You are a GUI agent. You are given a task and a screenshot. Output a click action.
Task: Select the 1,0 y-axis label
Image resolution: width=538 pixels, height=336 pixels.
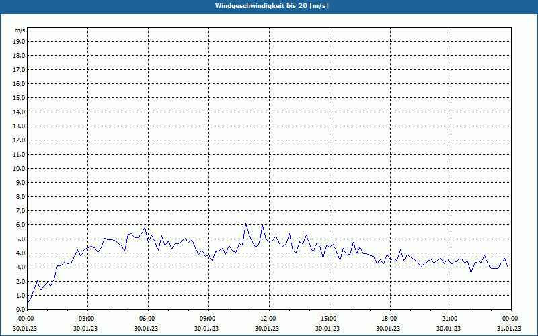tap(20, 296)
